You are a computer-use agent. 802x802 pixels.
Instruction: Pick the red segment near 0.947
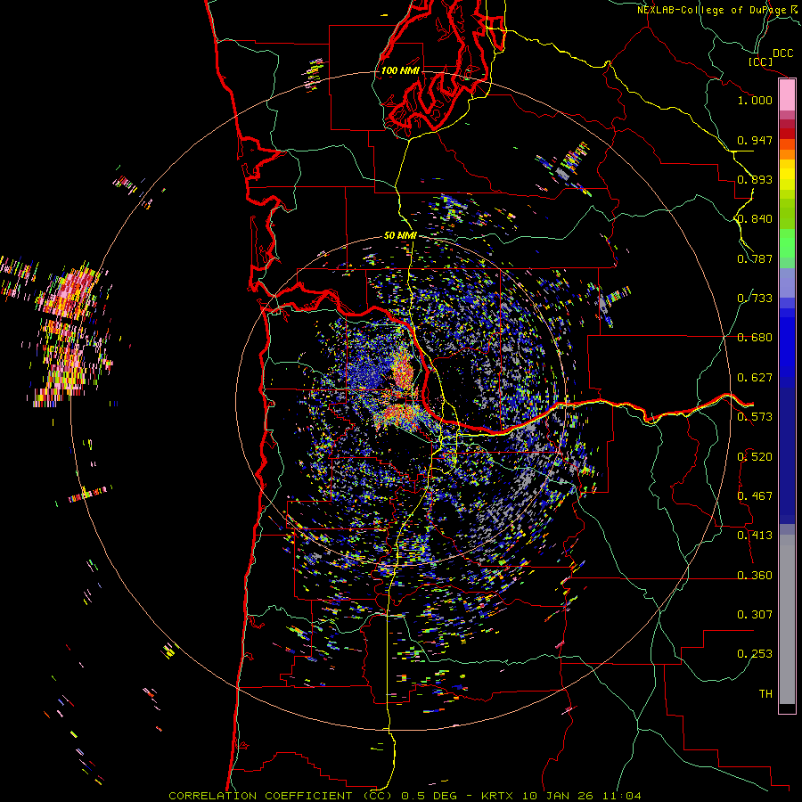[787, 134]
